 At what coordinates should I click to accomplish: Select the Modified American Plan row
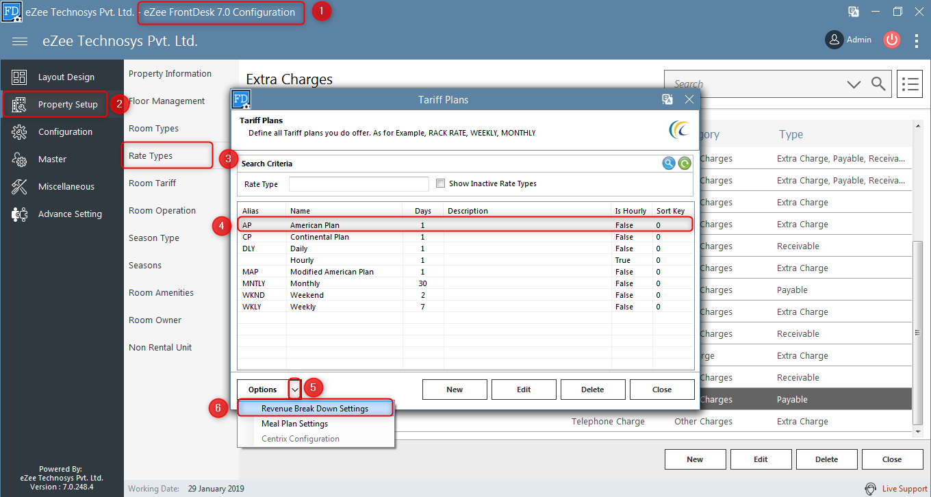pyautogui.click(x=465, y=272)
